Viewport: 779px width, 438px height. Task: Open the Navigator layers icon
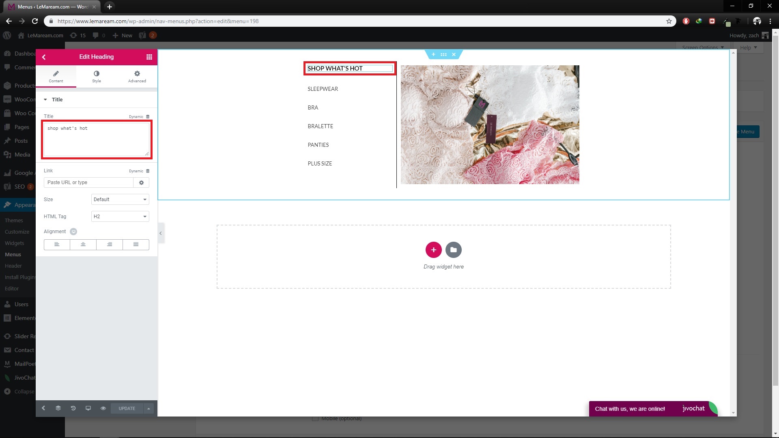tap(58, 408)
